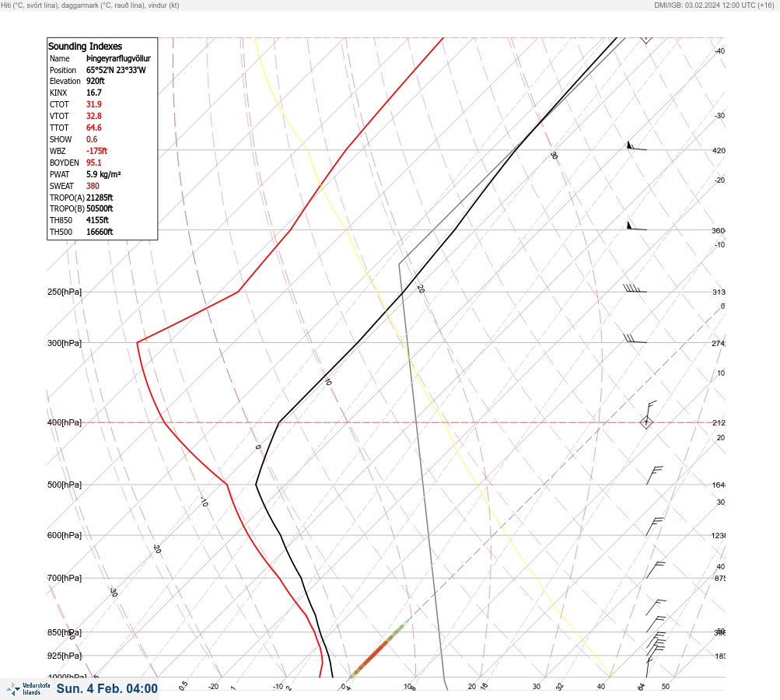Click the wind barb at 420 level
Image resolution: width=780 pixels, height=700 pixels.
(x=637, y=145)
